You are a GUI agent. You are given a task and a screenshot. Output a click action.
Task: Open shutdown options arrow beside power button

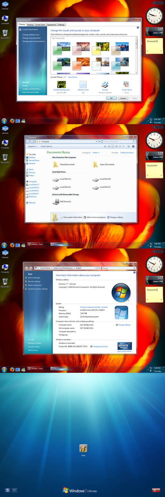point(158,490)
